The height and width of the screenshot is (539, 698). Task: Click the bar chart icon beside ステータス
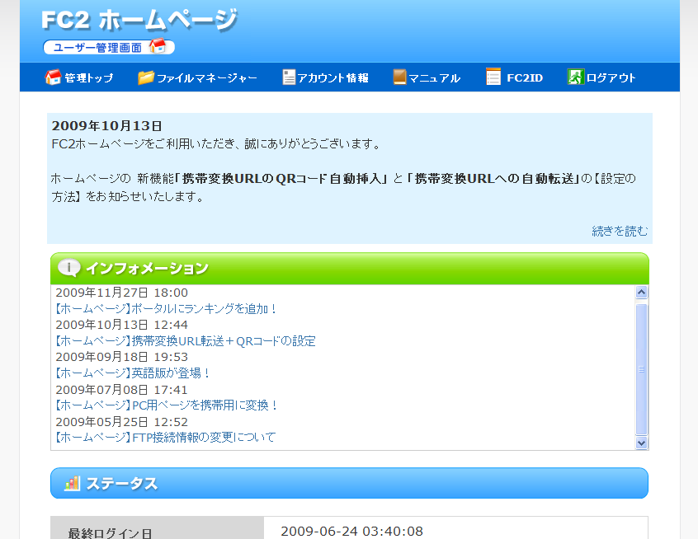click(72, 483)
